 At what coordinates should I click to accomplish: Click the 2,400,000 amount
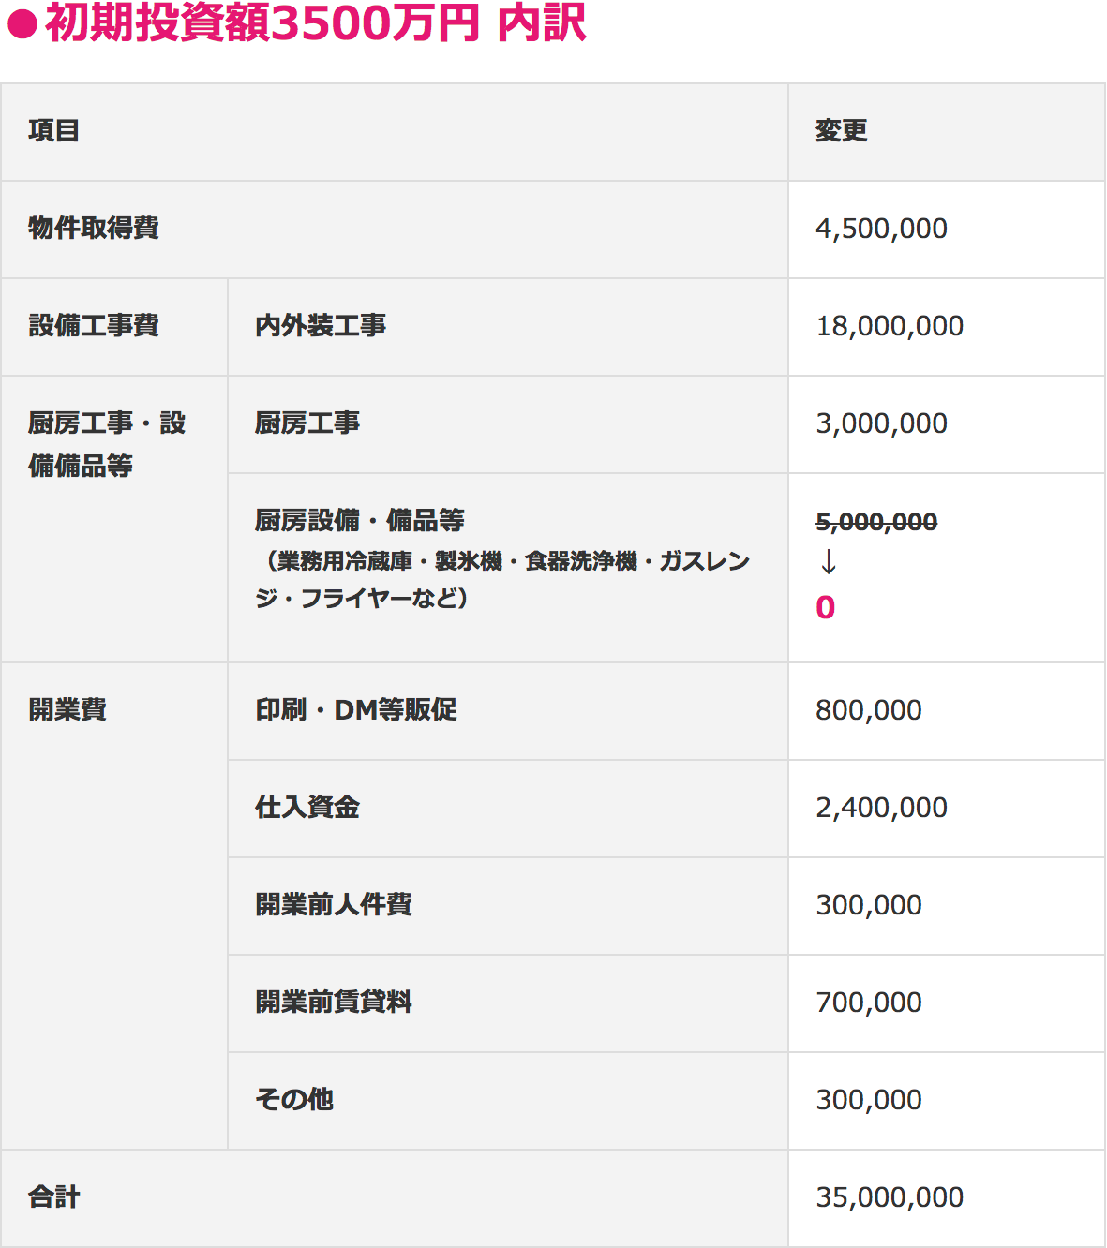[881, 808]
